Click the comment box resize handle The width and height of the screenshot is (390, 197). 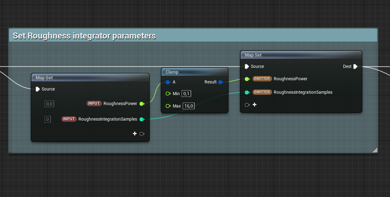[x=375, y=150]
